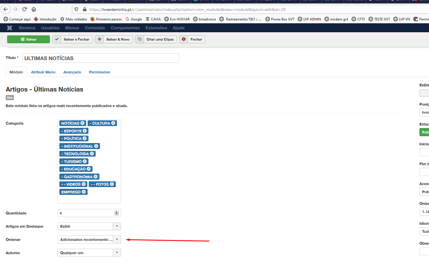Remove the NOTÍCIAS category tag
The width and height of the screenshot is (429, 272).
(82, 123)
